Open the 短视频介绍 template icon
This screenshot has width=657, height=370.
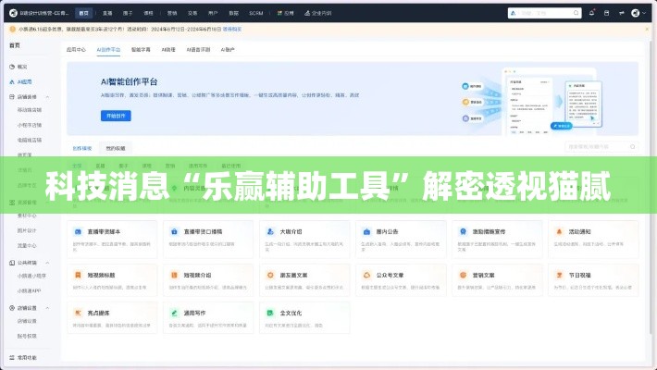174,275
